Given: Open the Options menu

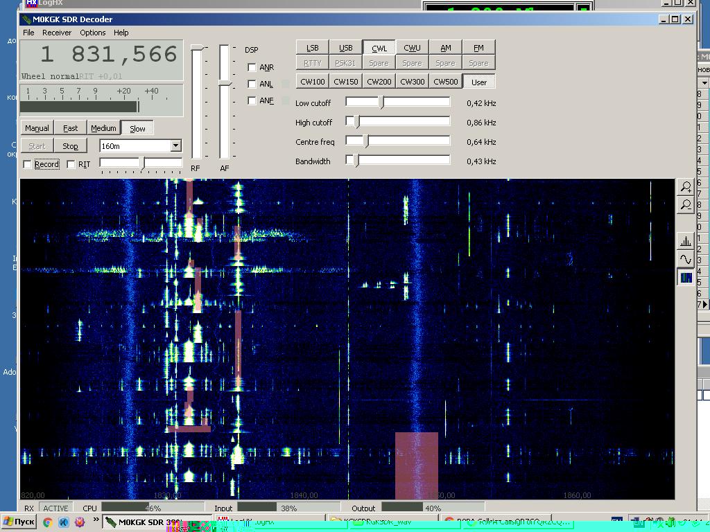Looking at the screenshot, I should 92,33.
